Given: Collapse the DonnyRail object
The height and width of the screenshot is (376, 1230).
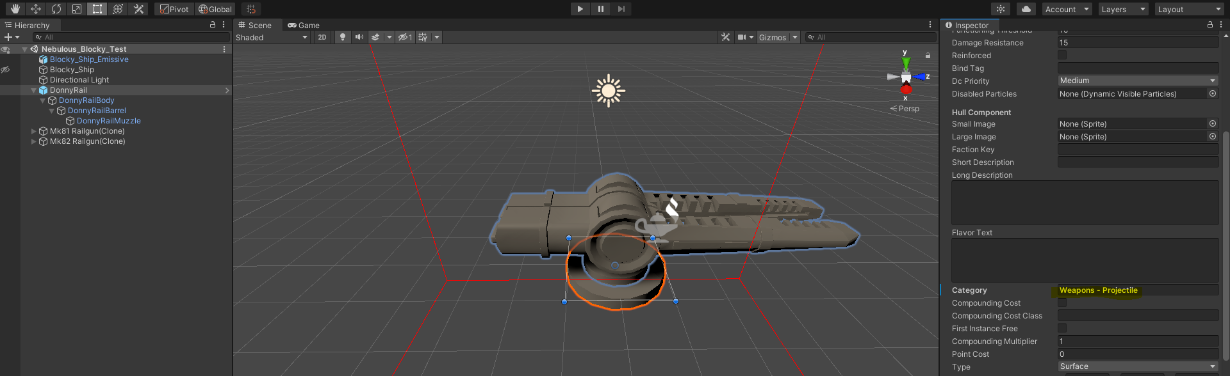Looking at the screenshot, I should (34, 90).
